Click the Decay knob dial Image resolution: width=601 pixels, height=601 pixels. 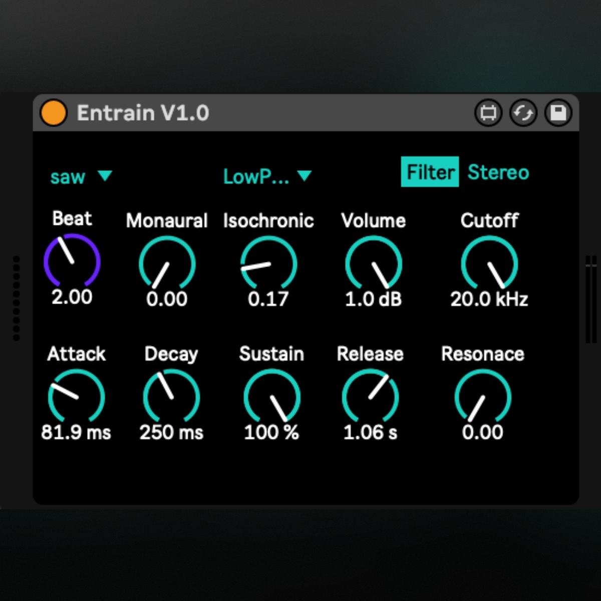tap(171, 397)
